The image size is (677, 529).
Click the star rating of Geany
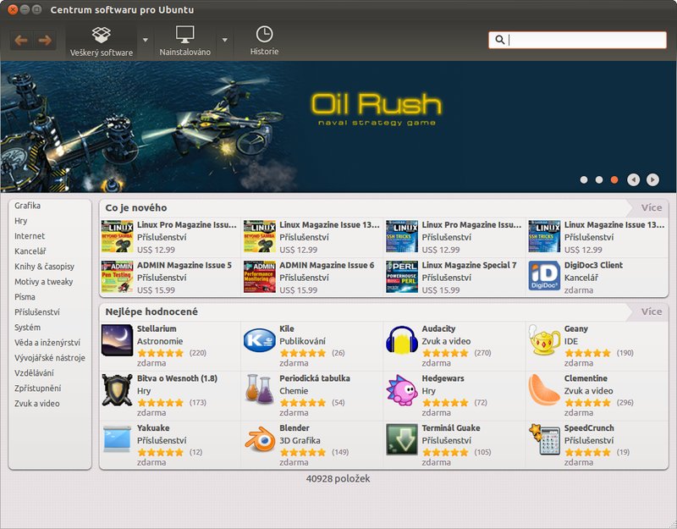click(x=588, y=353)
